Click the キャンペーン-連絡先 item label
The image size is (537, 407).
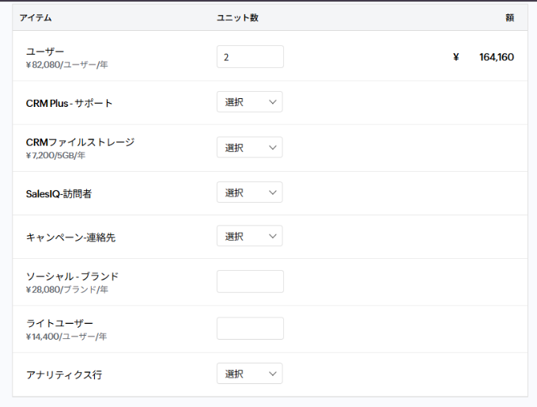pos(70,237)
